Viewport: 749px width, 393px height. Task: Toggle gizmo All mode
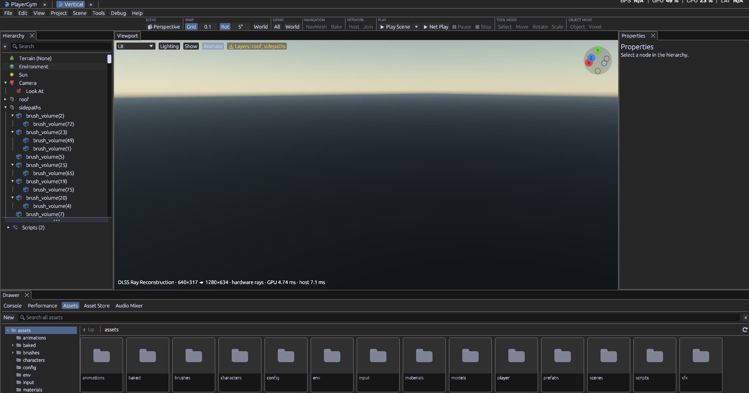(x=277, y=27)
